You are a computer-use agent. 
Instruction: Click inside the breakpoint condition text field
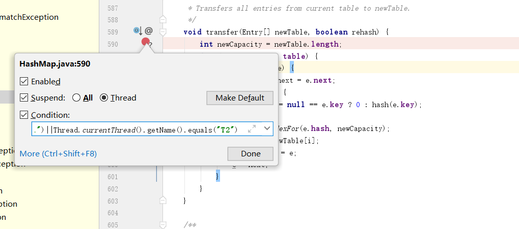pos(138,129)
